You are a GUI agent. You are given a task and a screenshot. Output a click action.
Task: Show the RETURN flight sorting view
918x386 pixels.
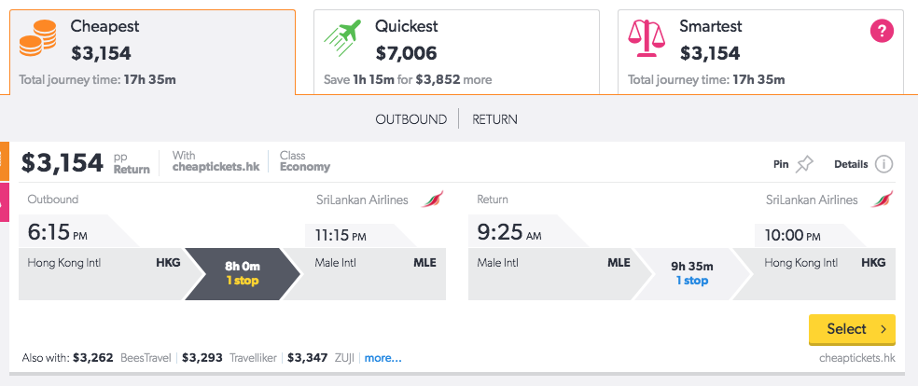click(494, 119)
